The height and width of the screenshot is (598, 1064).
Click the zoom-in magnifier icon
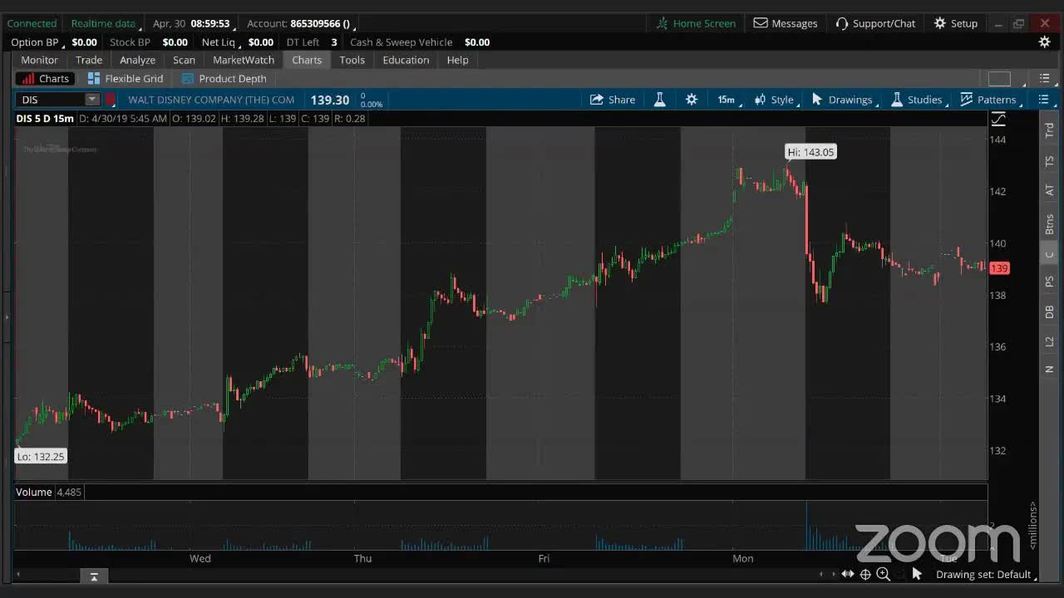884,574
